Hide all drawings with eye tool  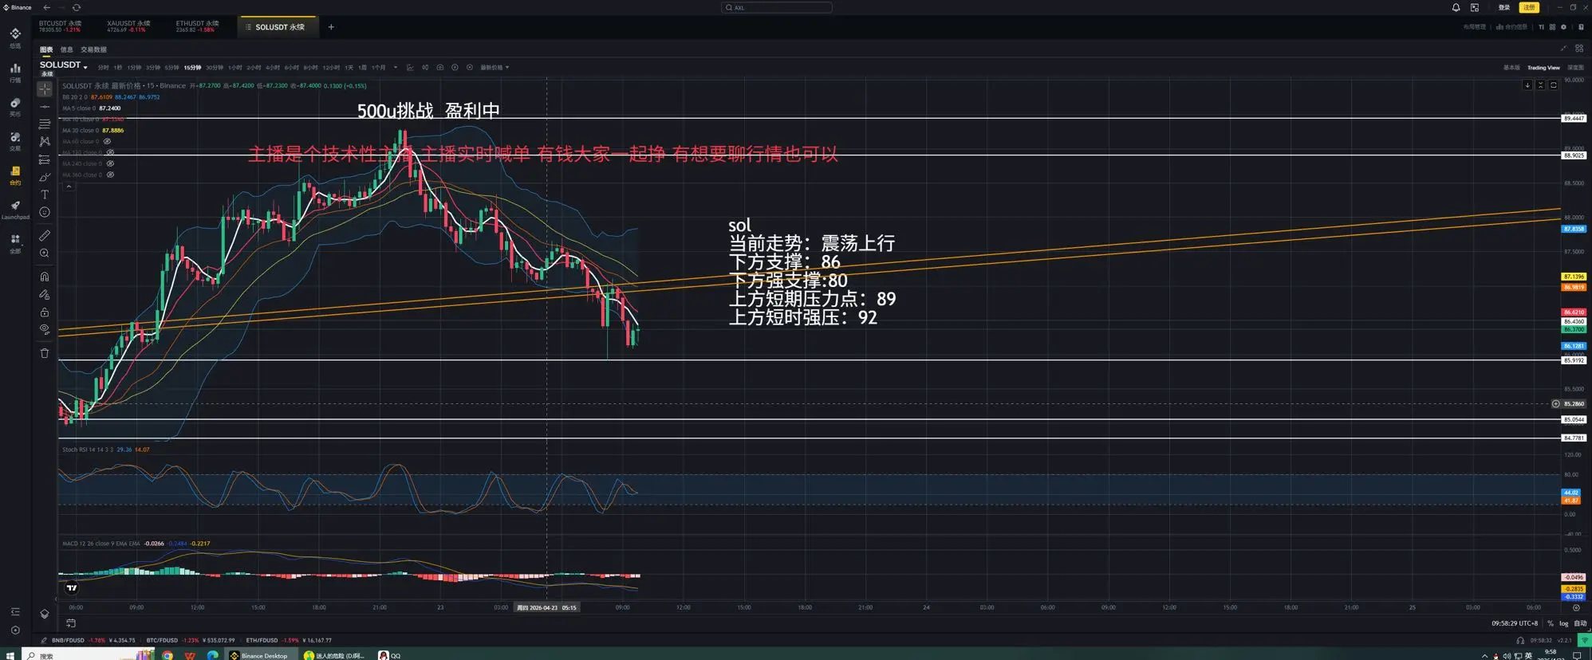pyautogui.click(x=45, y=329)
